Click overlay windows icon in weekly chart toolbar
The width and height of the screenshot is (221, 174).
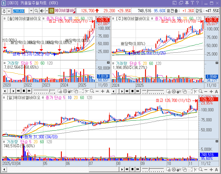tap(184, 92)
